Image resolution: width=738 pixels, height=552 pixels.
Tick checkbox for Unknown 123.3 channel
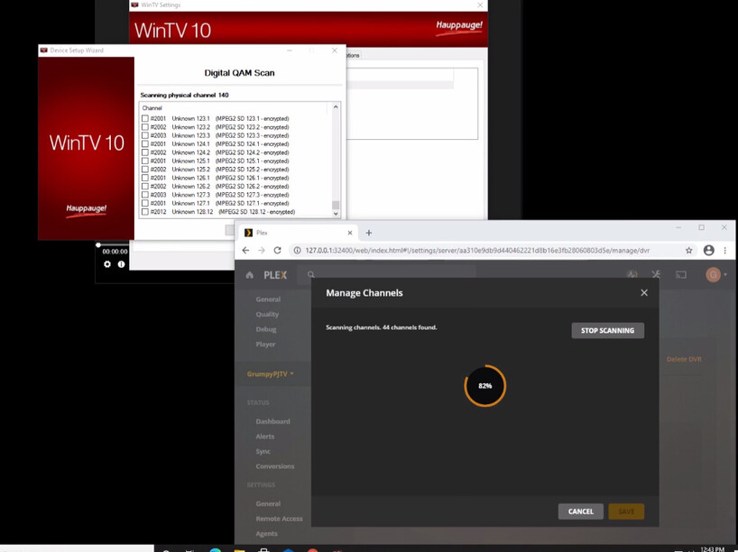coord(145,135)
